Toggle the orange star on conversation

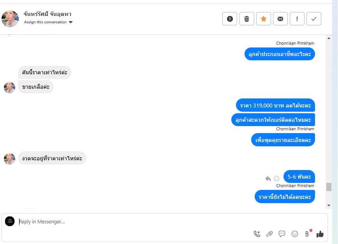click(264, 19)
